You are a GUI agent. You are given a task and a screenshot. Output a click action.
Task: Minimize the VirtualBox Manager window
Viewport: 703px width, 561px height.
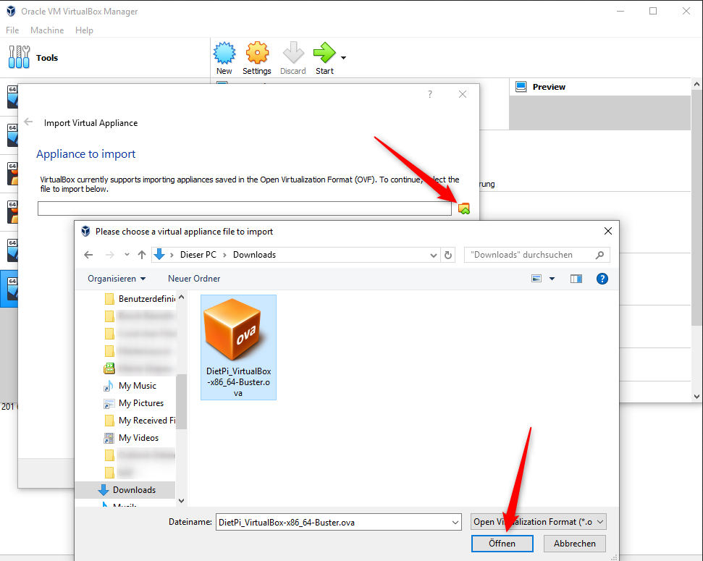click(620, 11)
